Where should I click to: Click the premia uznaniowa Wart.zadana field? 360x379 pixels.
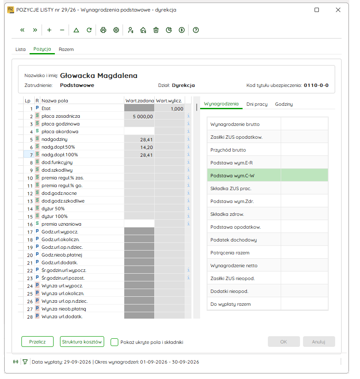coord(139,224)
